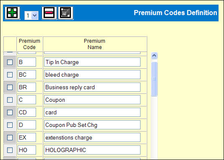The width and height of the screenshot is (224, 160).
Task: Click the vertical scrollbar thumb
Action: click(x=154, y=79)
